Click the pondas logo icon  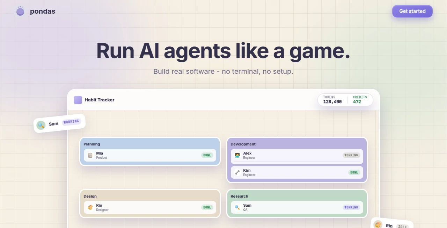click(x=20, y=11)
